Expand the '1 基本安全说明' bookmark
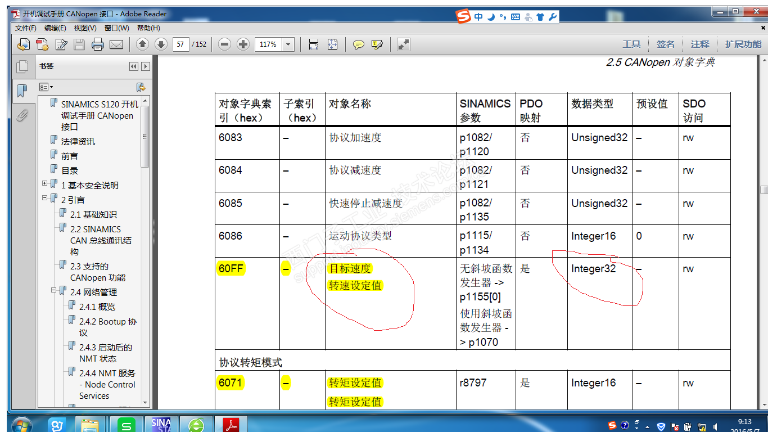 [45, 184]
